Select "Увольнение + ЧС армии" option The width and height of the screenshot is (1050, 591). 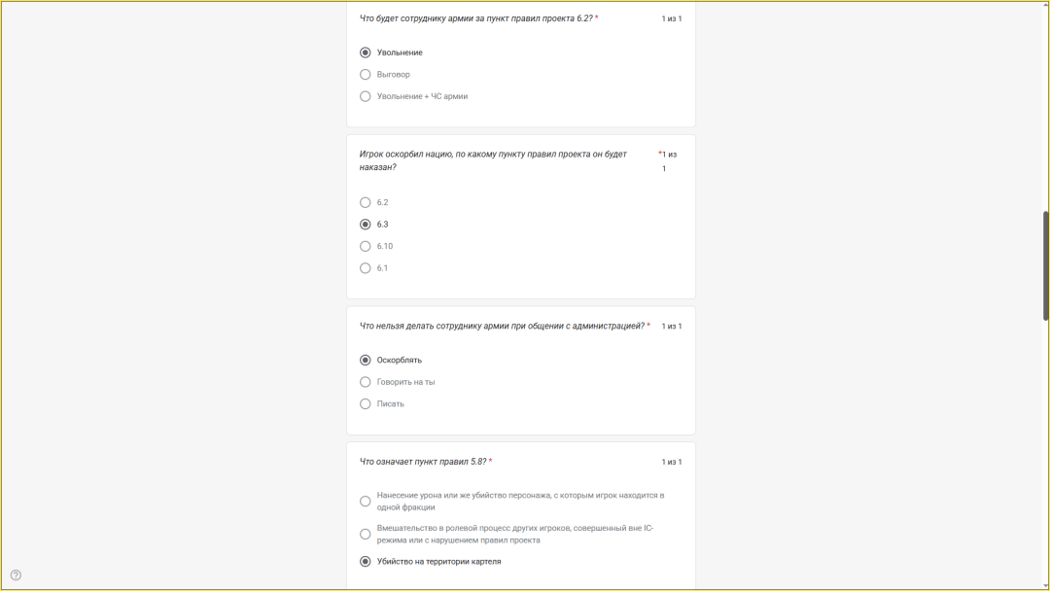click(x=366, y=96)
